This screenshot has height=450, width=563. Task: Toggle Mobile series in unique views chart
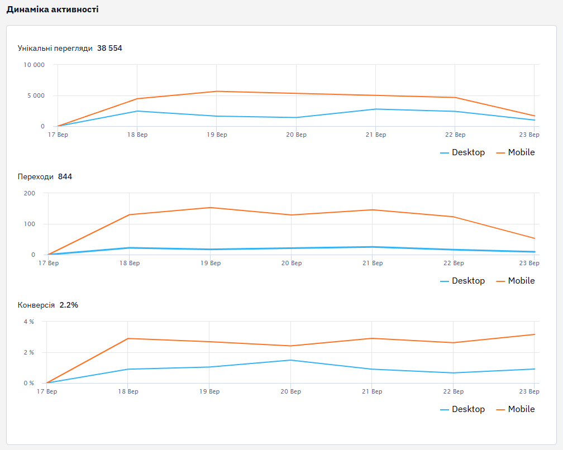[515, 152]
